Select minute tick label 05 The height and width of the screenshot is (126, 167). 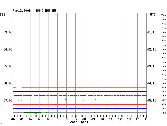[x=57, y=119]
